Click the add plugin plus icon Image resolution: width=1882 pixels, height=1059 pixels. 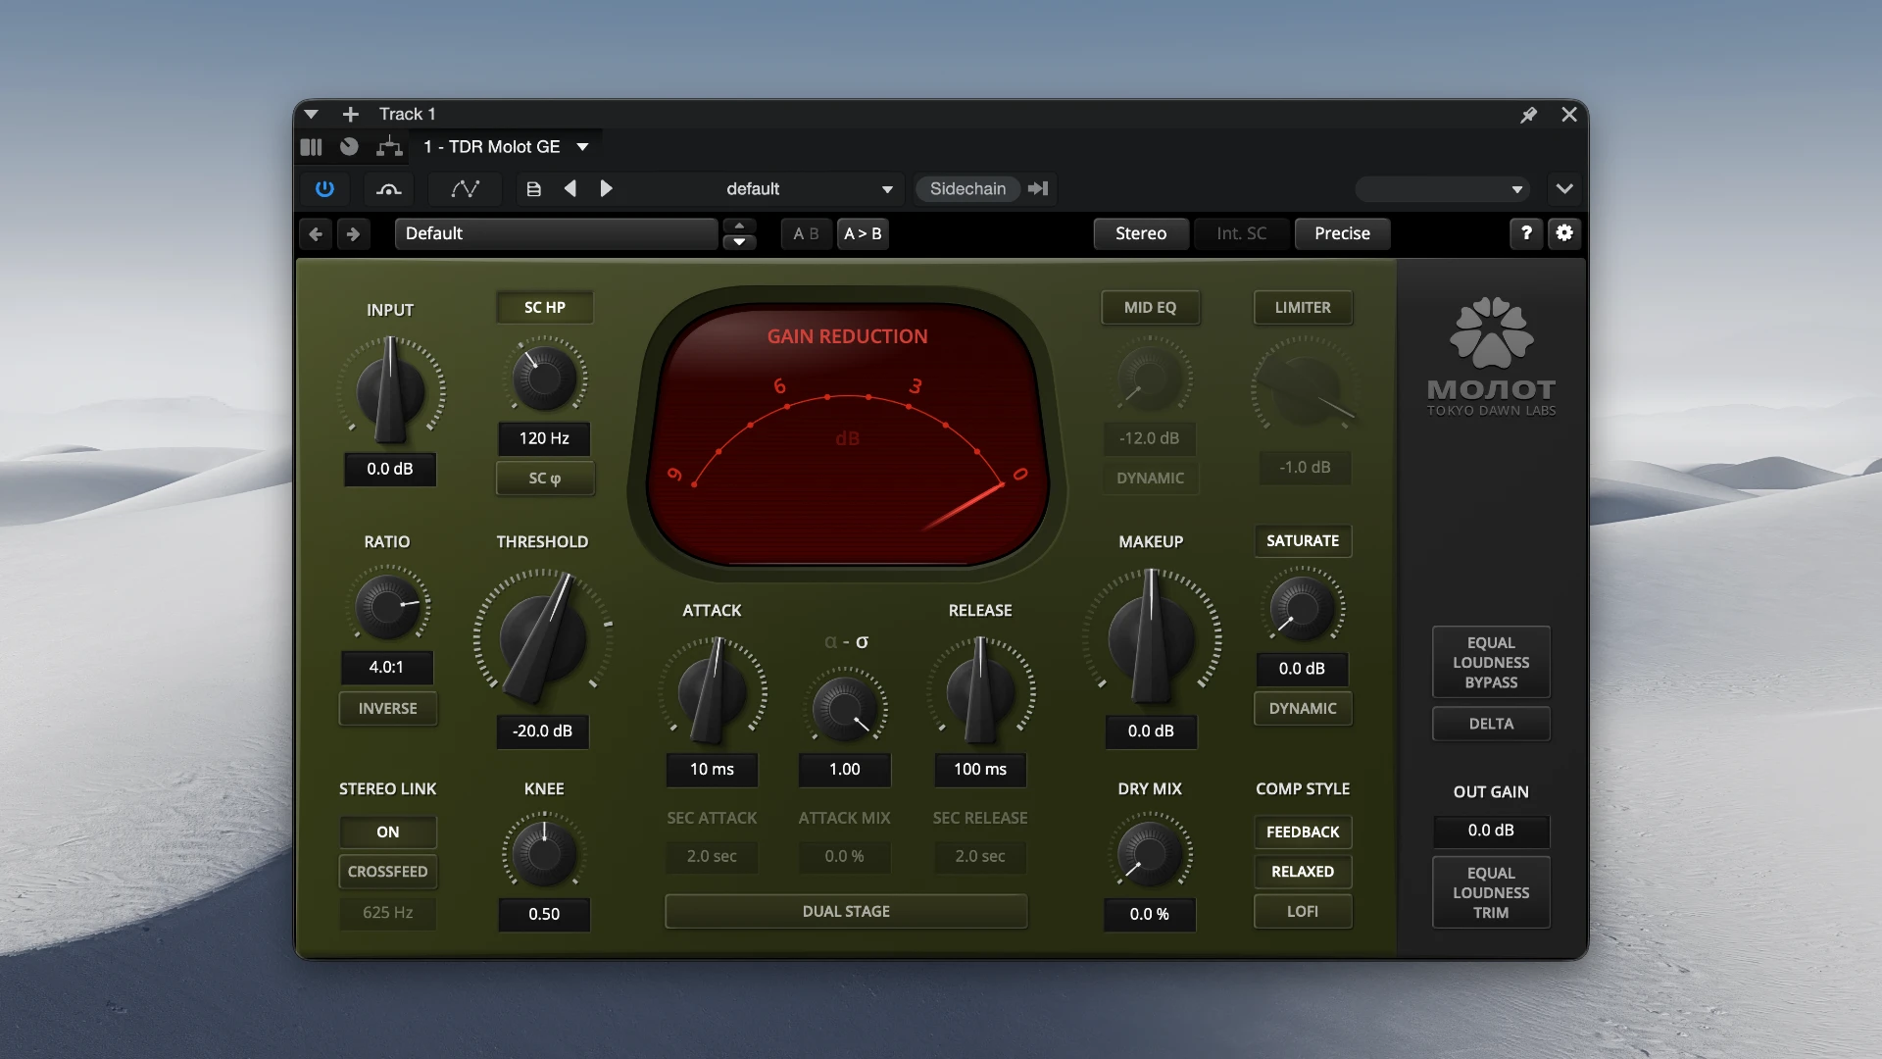350,114
